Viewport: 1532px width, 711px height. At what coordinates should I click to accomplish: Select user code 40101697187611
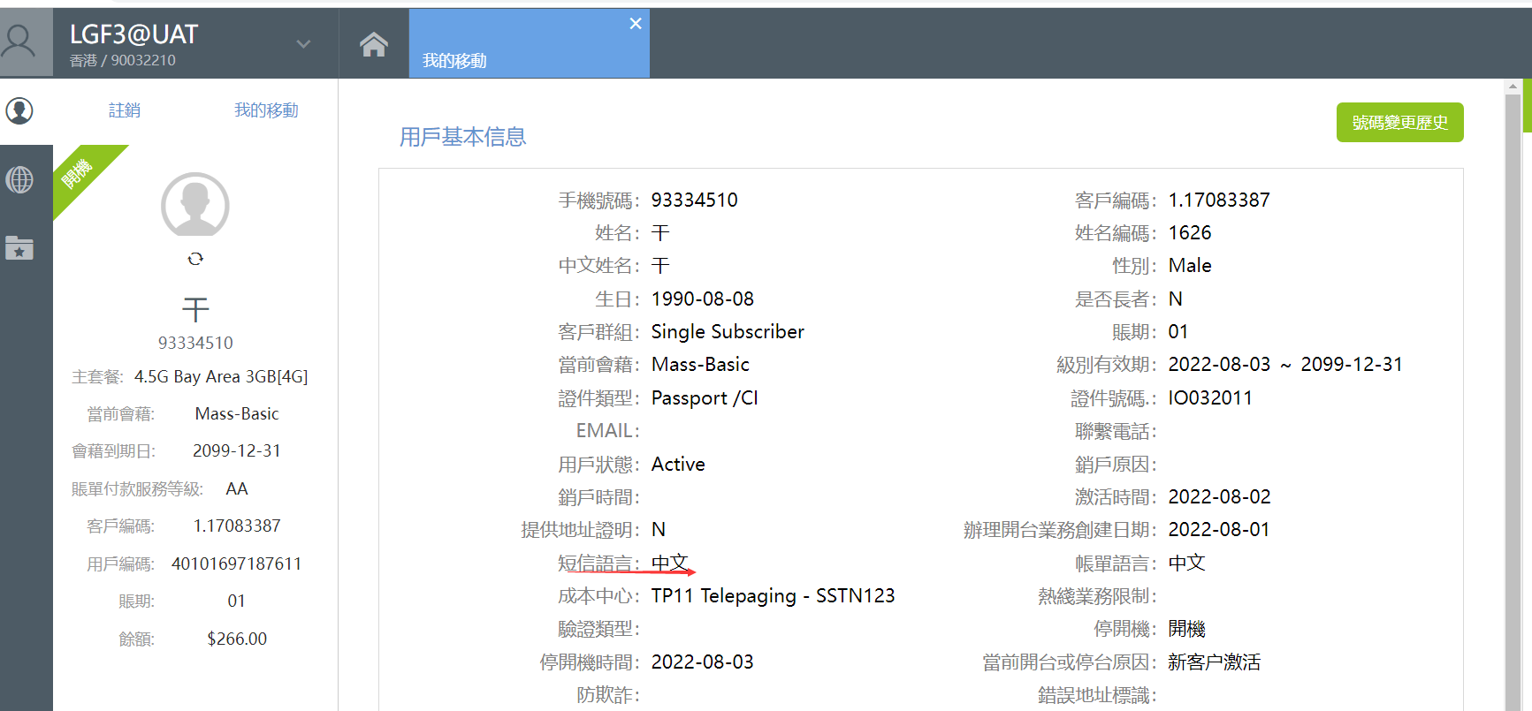tap(236, 564)
